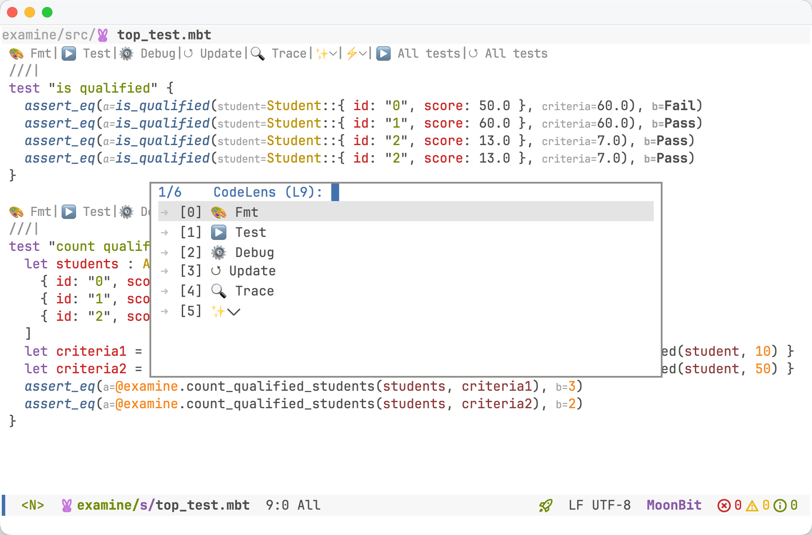Click the Update refresh icon in top code lens
Screen dimensions: 812x535
[188, 54]
